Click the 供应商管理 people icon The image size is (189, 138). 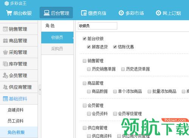(5, 87)
